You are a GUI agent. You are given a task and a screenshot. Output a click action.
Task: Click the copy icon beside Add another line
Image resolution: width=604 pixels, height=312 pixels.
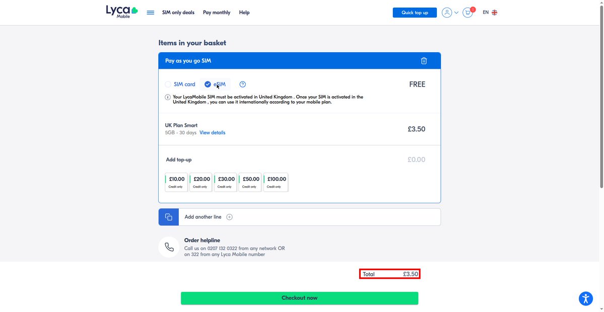click(169, 217)
